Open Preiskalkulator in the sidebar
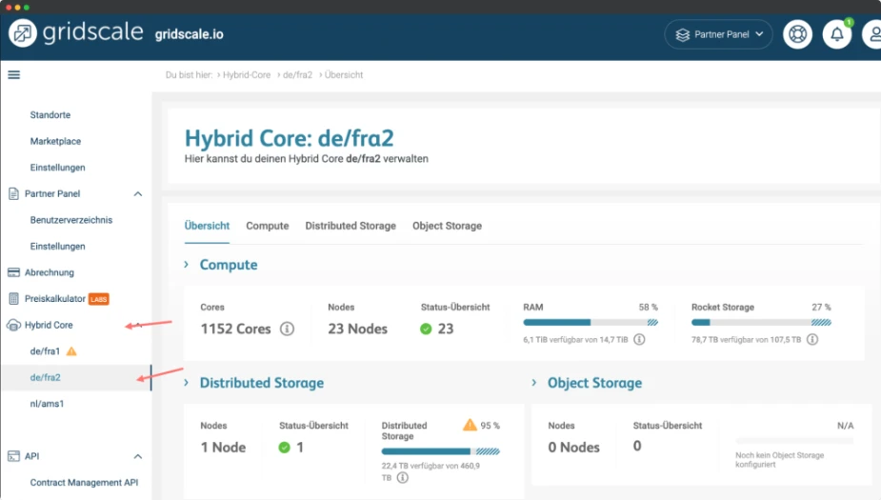Viewport: 881px width, 500px height. (x=55, y=298)
